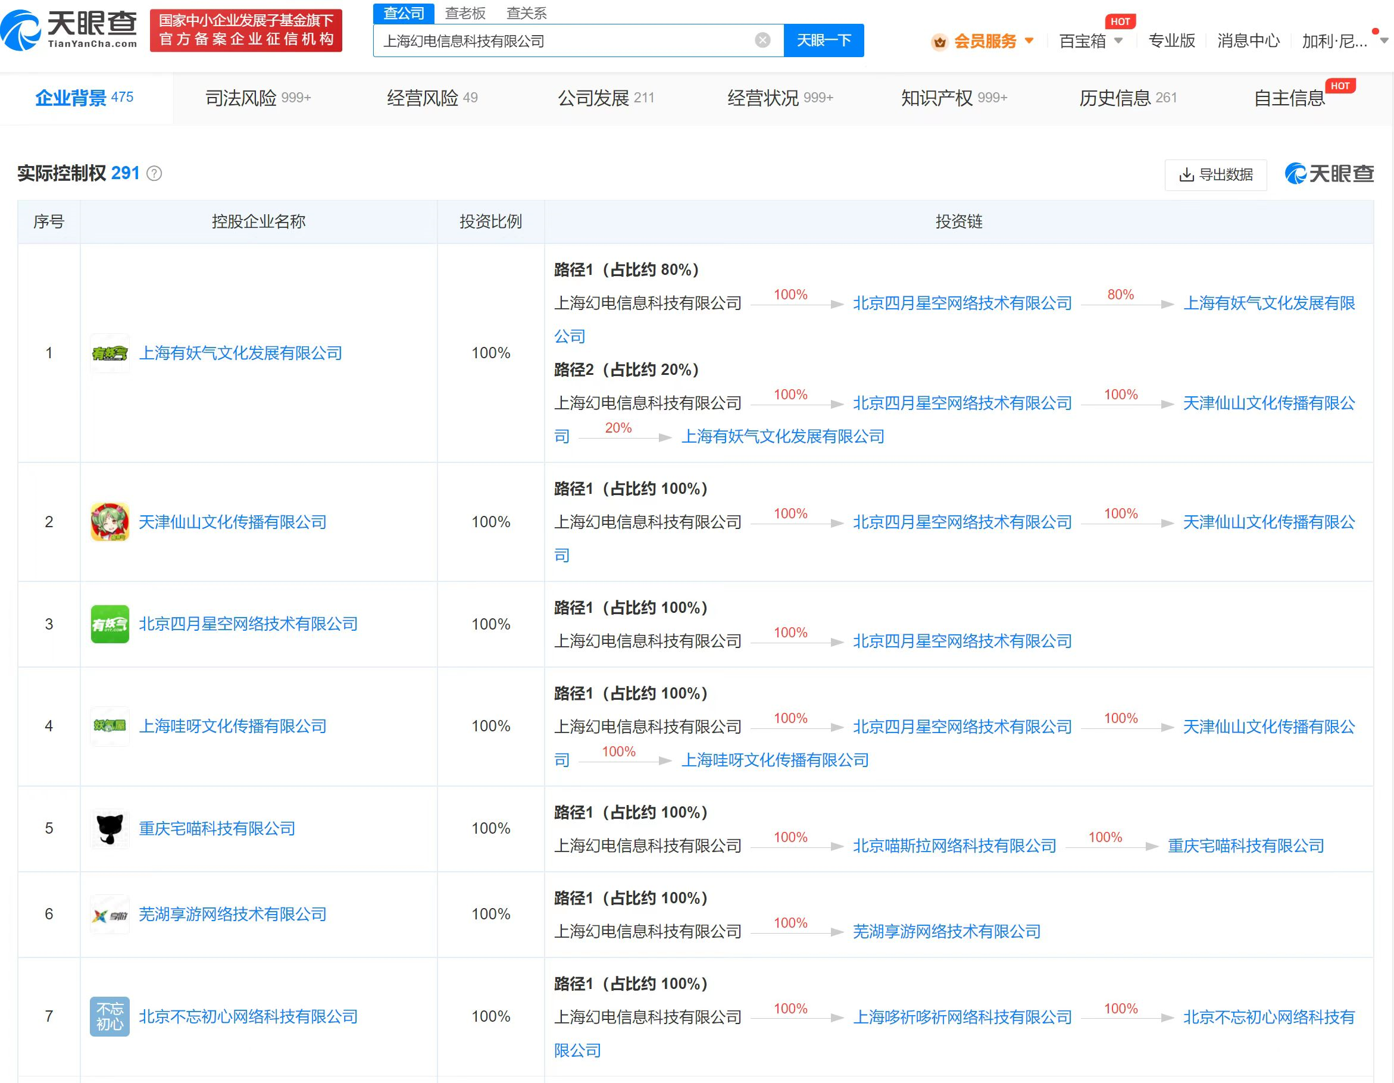The image size is (1394, 1083).
Task: Clear the search box text
Action: point(762,40)
